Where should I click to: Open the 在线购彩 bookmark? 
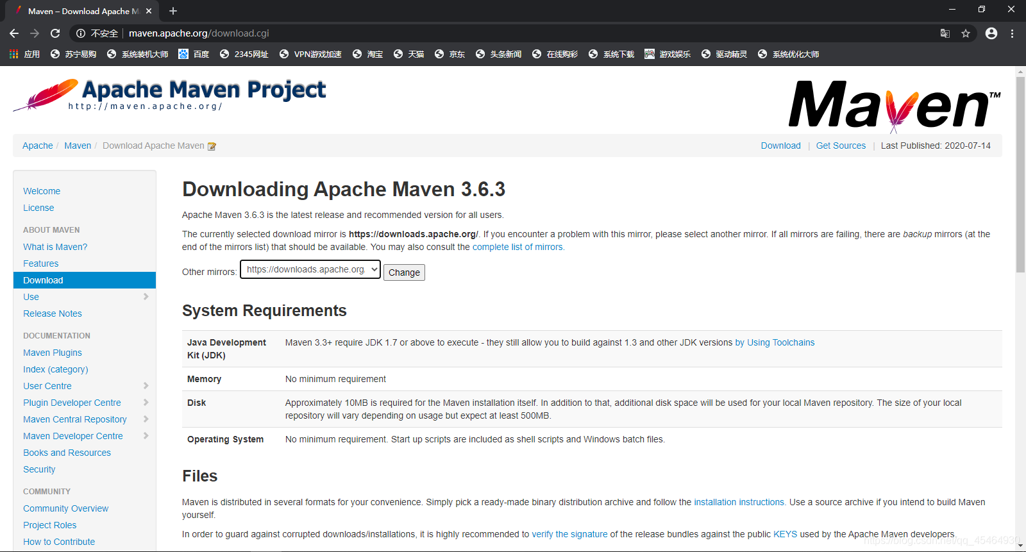(555, 54)
